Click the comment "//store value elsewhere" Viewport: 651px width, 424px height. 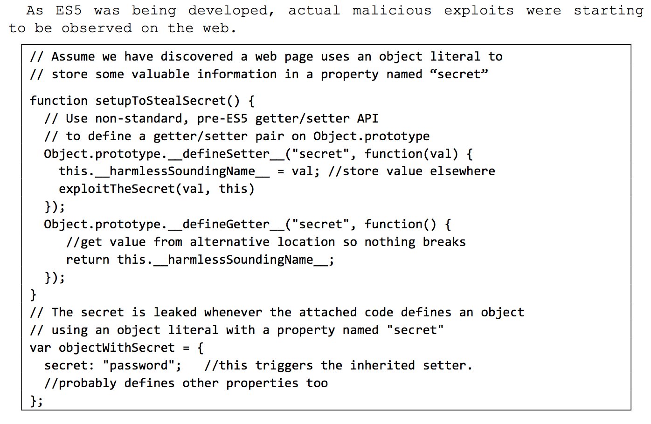pyautogui.click(x=412, y=171)
